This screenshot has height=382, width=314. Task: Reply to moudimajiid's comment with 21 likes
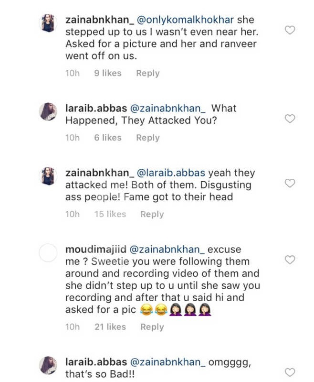coord(152,327)
